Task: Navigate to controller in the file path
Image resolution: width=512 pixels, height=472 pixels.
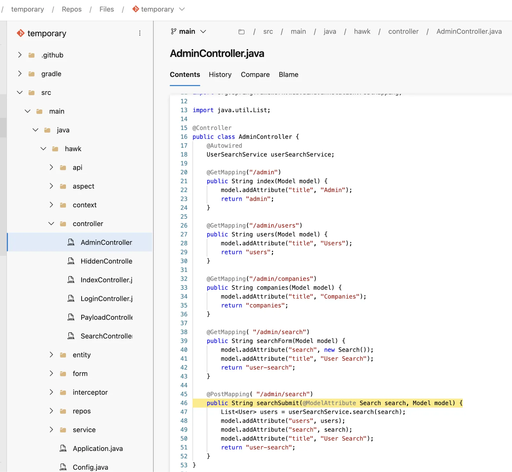Action: [x=404, y=31]
